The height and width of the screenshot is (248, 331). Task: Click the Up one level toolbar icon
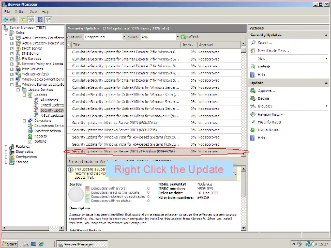point(23,20)
